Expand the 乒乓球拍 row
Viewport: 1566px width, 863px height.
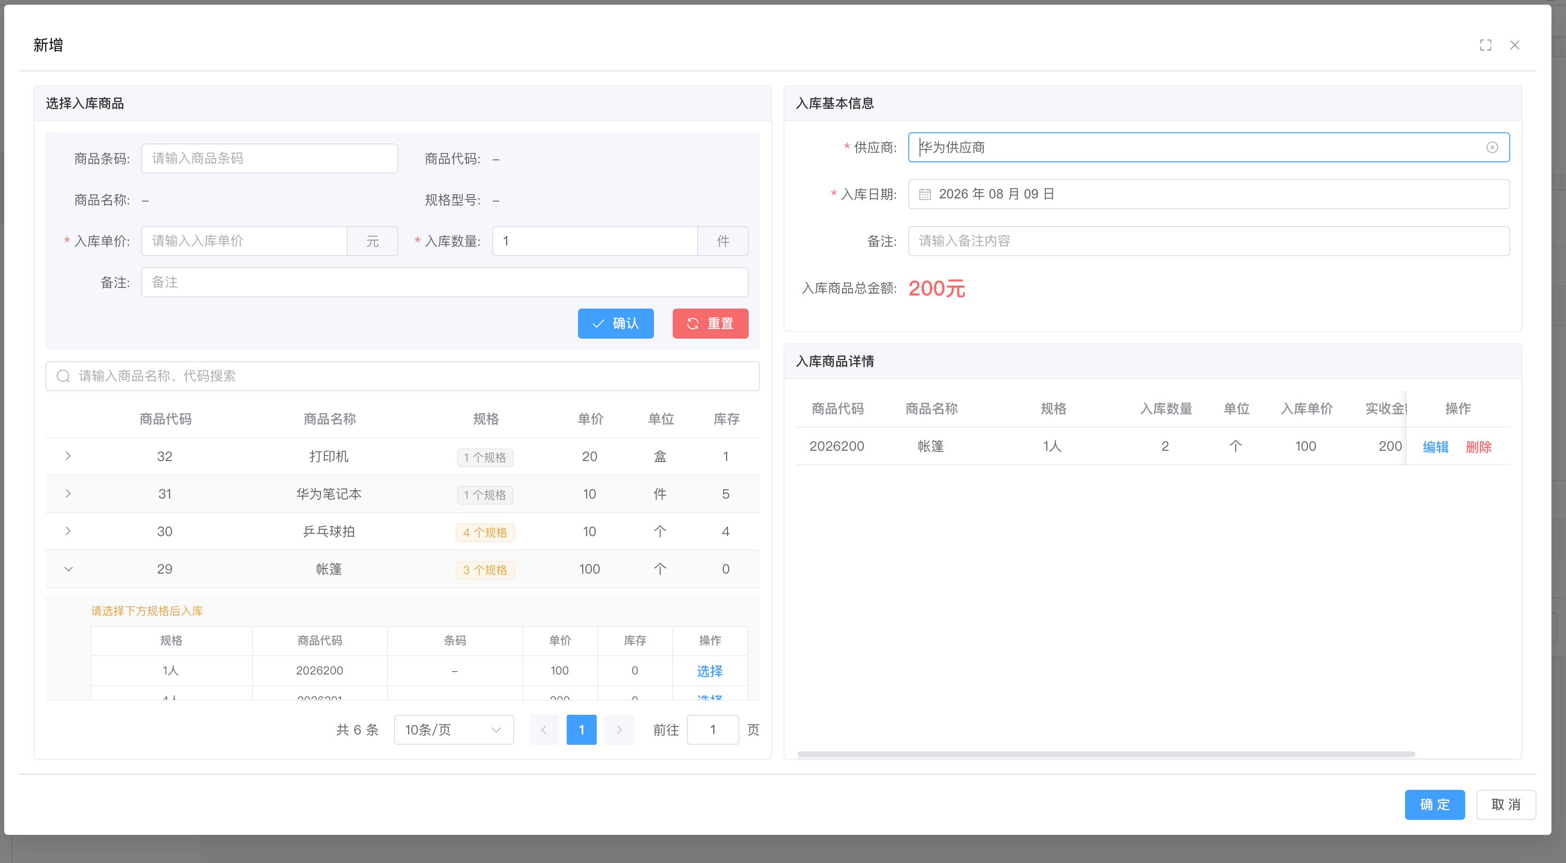tap(68, 532)
